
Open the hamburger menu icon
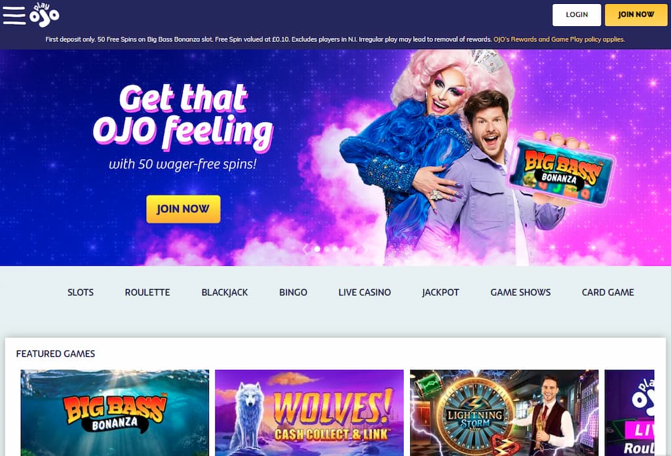pos(14,16)
